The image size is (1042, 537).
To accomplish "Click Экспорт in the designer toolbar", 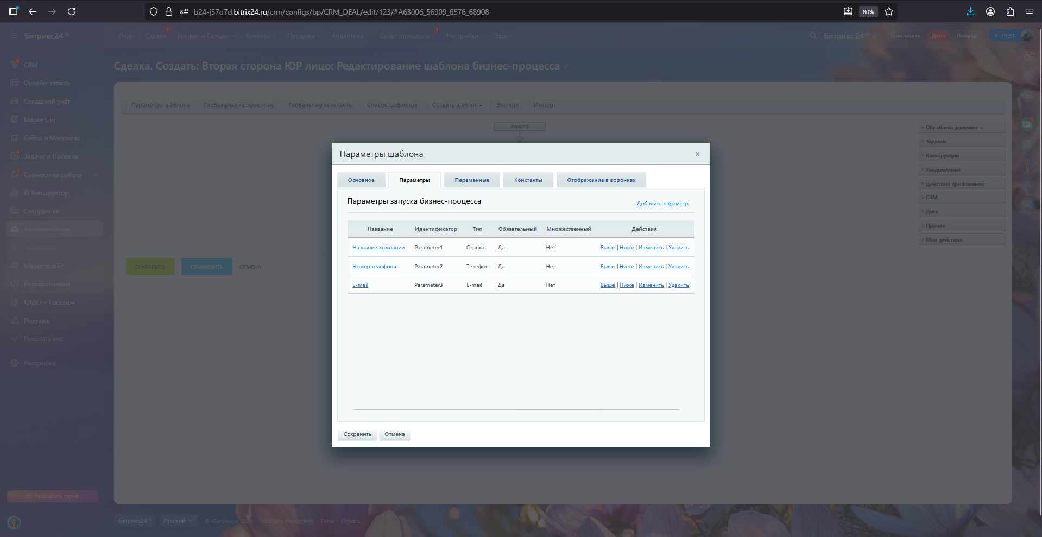I will tap(508, 105).
